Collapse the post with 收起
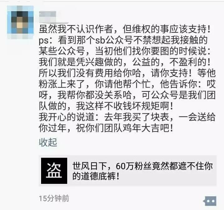Viewport: 224px width, 210px height. pos(48,142)
